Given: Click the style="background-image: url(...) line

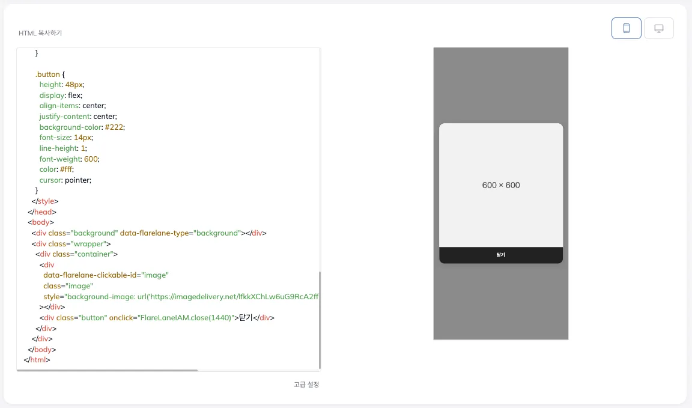Looking at the screenshot, I should point(181,297).
